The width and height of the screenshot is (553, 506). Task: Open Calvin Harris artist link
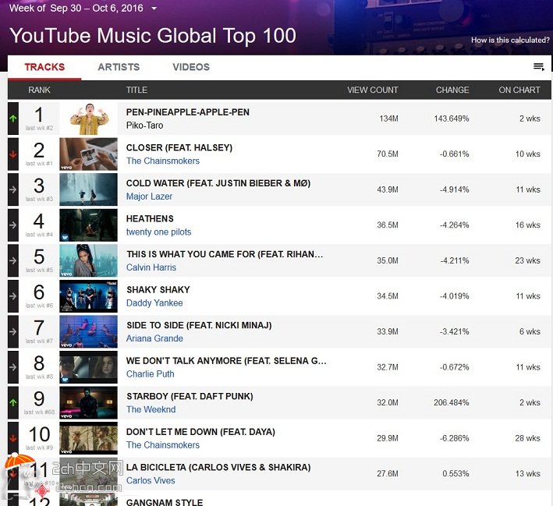(x=151, y=267)
